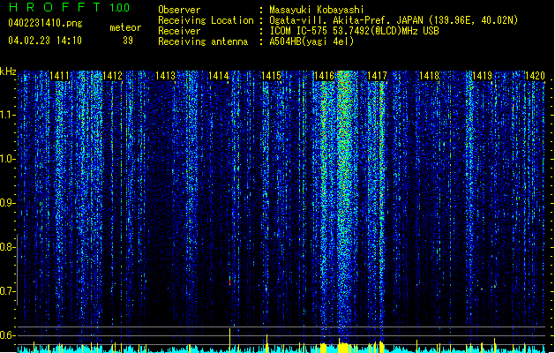The height and width of the screenshot is (353, 555).
Task: Select the ICOM IC-575 receiver text
Action: [x=355, y=31]
